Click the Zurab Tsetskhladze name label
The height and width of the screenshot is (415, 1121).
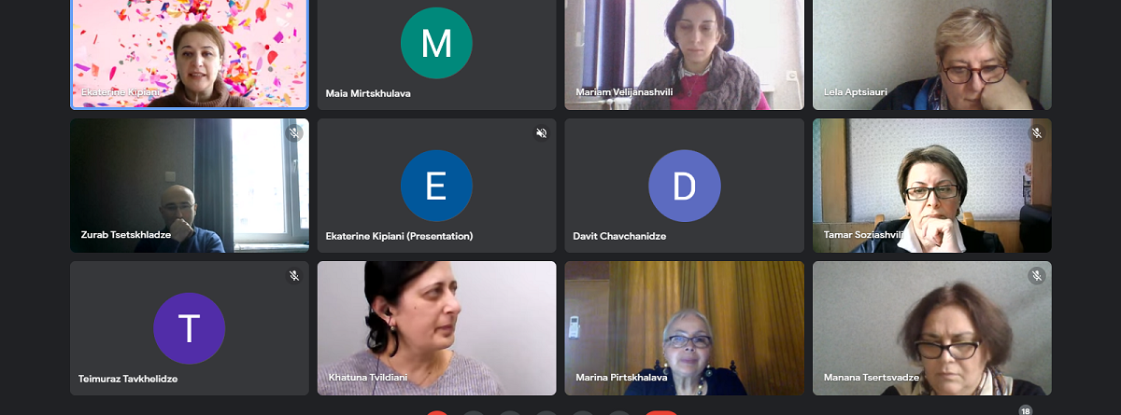tap(125, 235)
